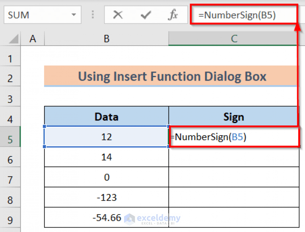The width and height of the screenshot is (305, 232).
Task: Expand the Name Box dropdown arrow
Action: (x=74, y=15)
